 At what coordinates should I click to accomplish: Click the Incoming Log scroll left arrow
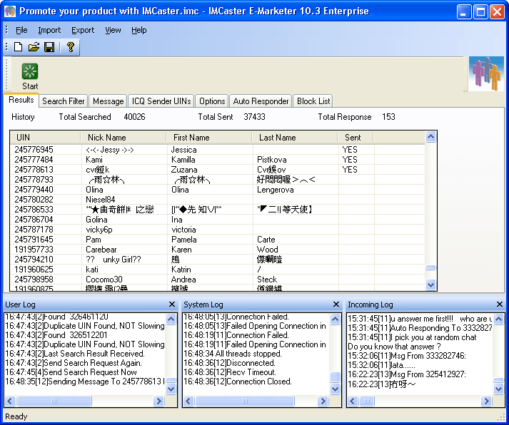(x=353, y=401)
